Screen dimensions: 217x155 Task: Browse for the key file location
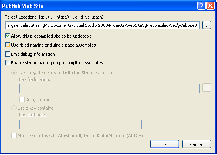[x=207, y=88]
